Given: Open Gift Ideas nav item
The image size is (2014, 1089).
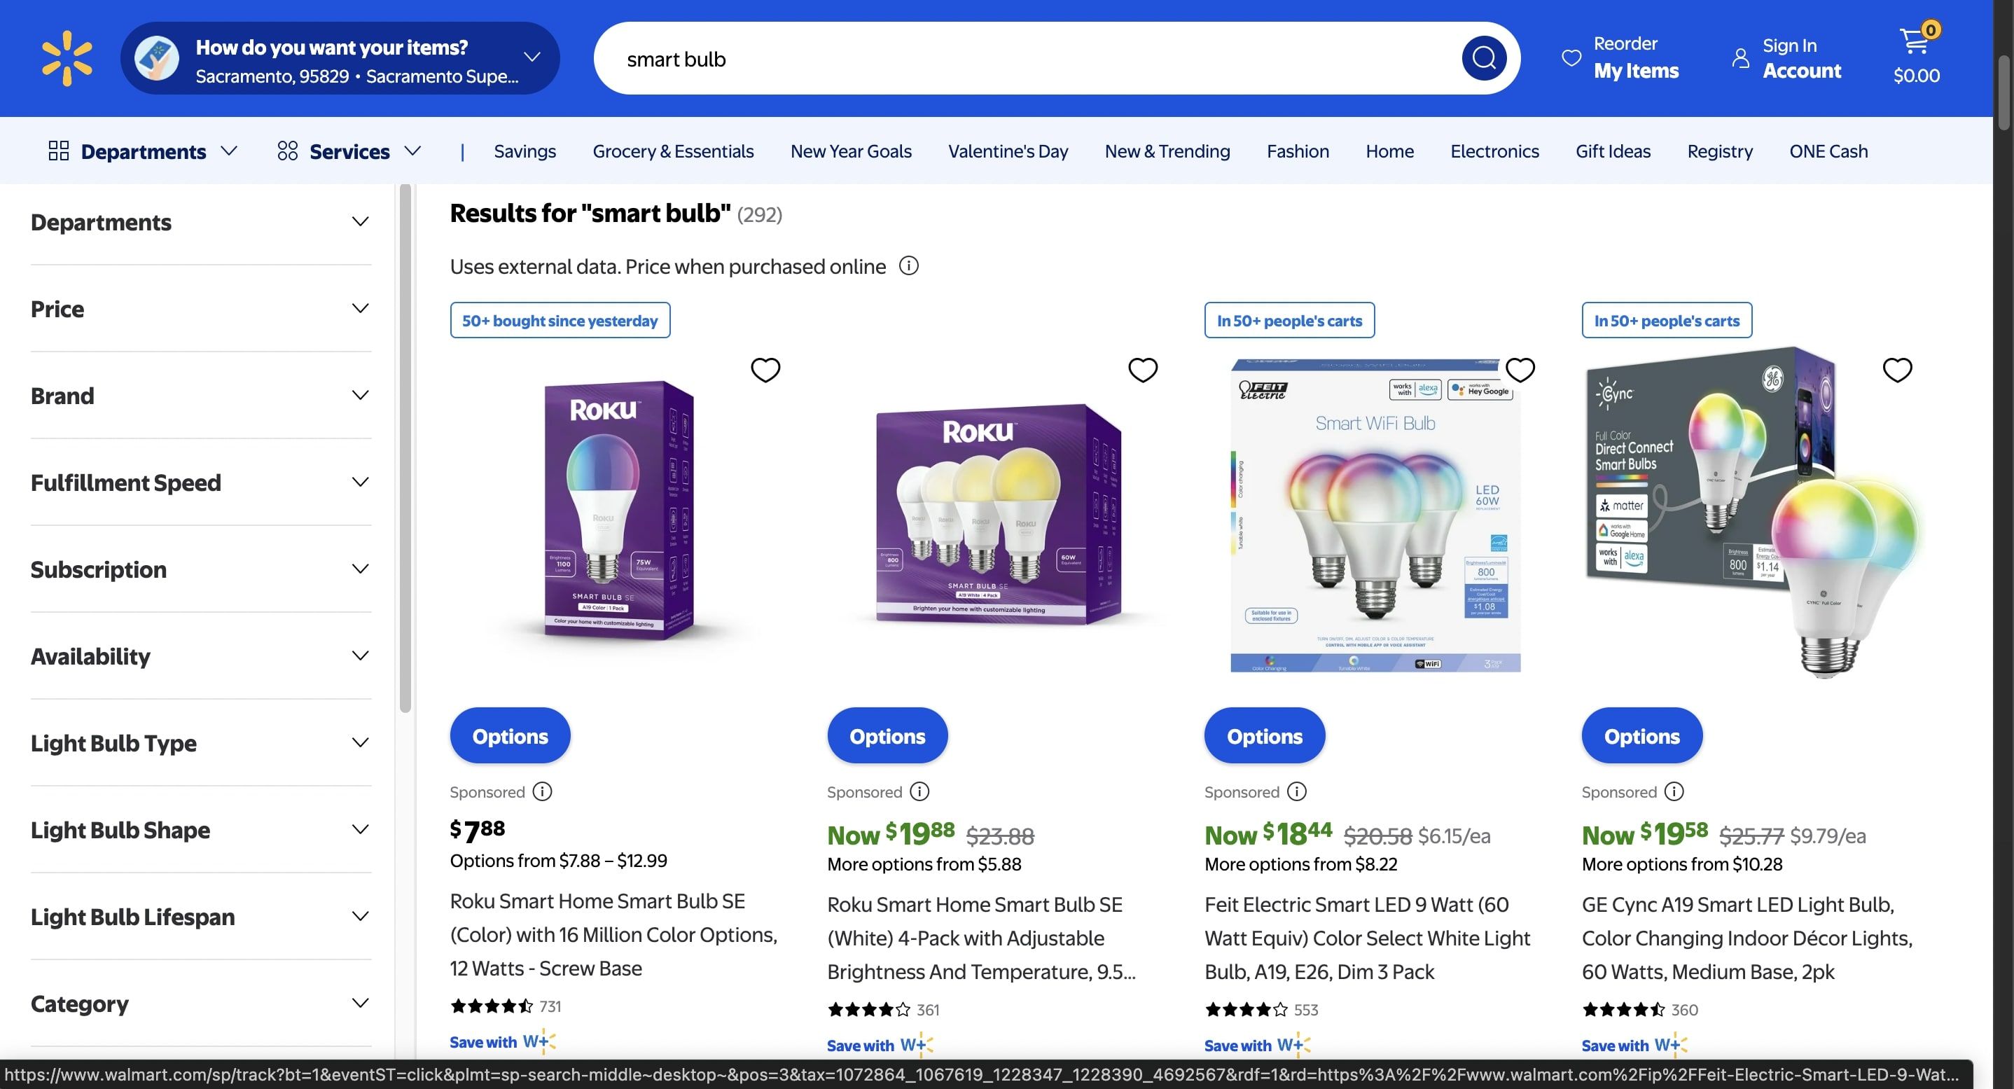Looking at the screenshot, I should pyautogui.click(x=1613, y=151).
